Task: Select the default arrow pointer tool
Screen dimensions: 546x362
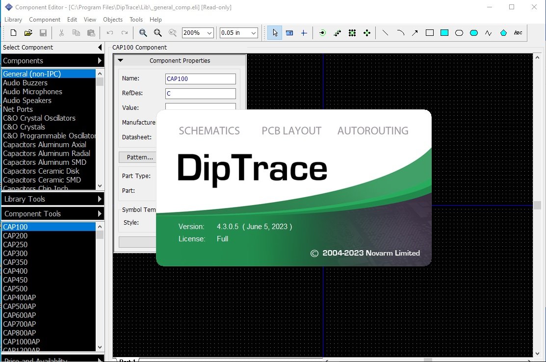Action: (x=275, y=33)
